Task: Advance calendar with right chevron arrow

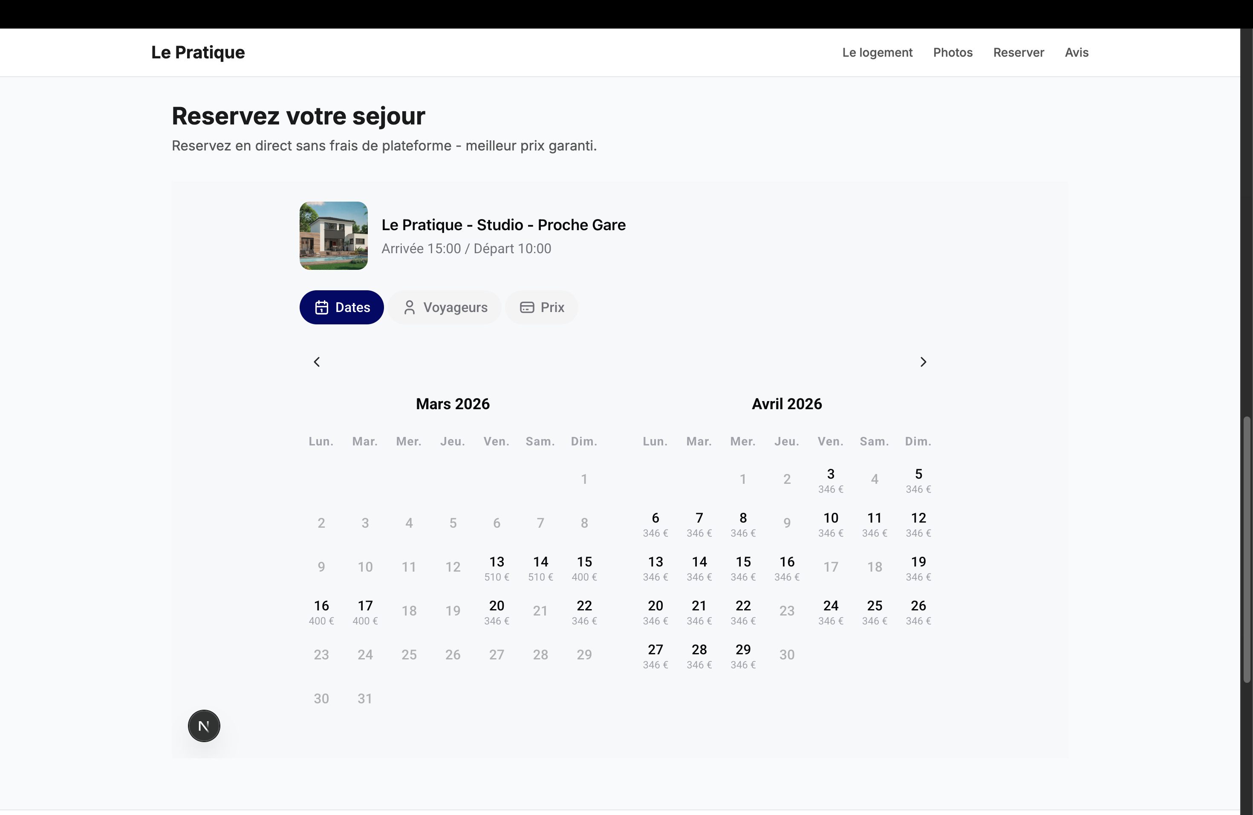Action: (x=923, y=362)
